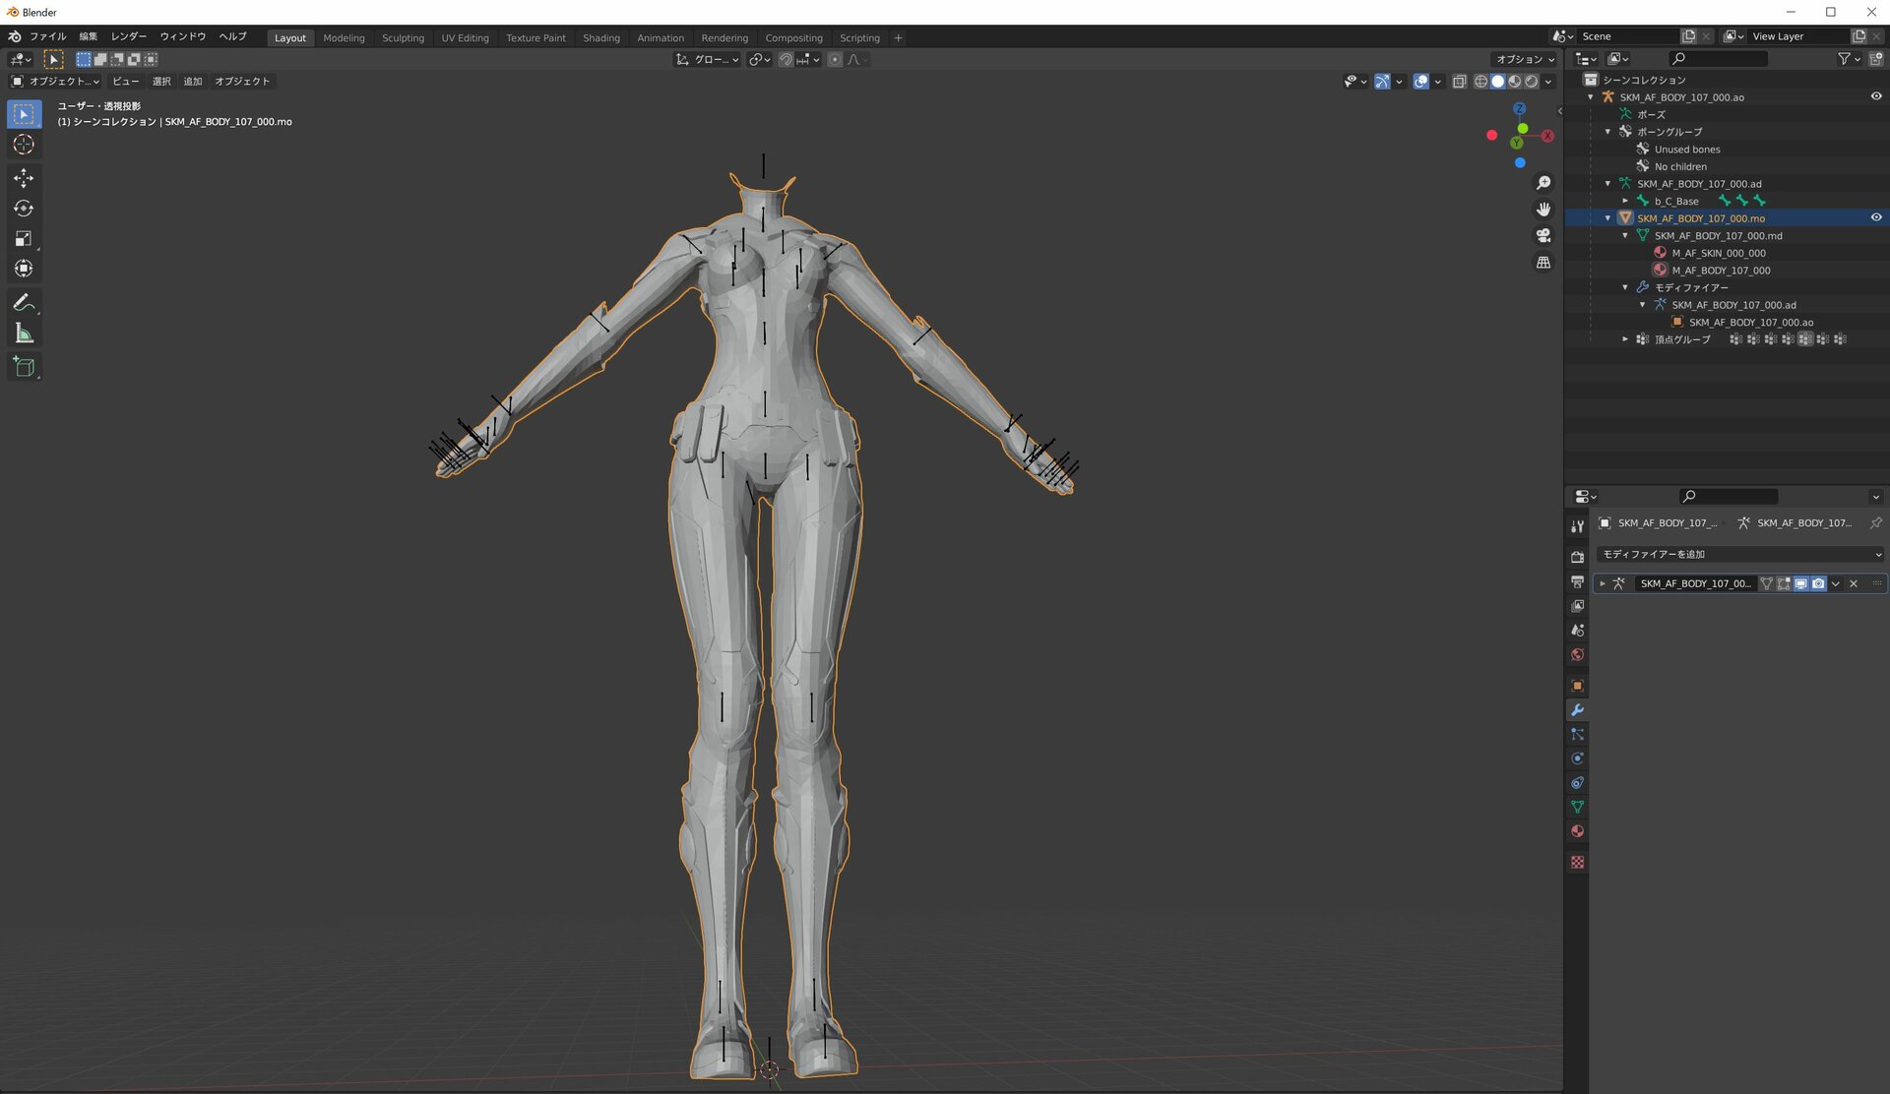Select the Cursor tool in toolbar
The width and height of the screenshot is (1890, 1094).
24,145
